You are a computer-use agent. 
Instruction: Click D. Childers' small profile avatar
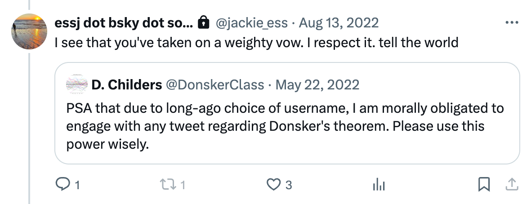77,84
